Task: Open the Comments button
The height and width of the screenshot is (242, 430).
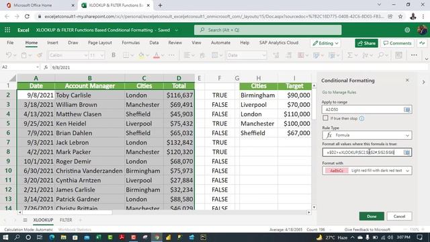Action: [x=397, y=43]
